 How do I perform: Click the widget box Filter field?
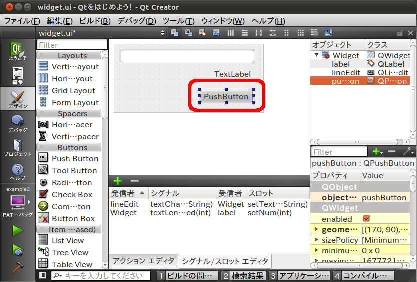click(72, 45)
